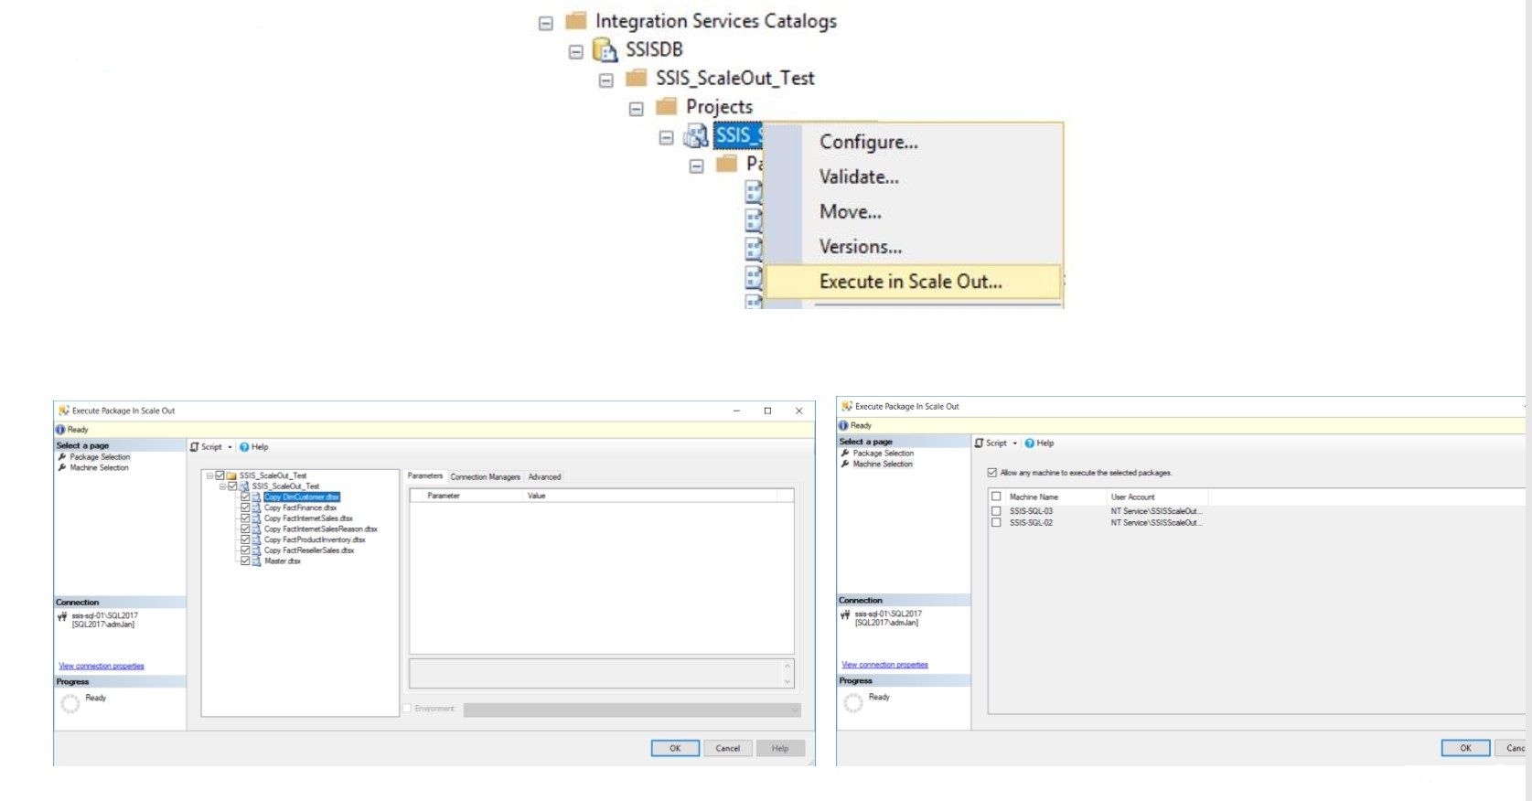Click the description box scrollbar down arrow

787,681
